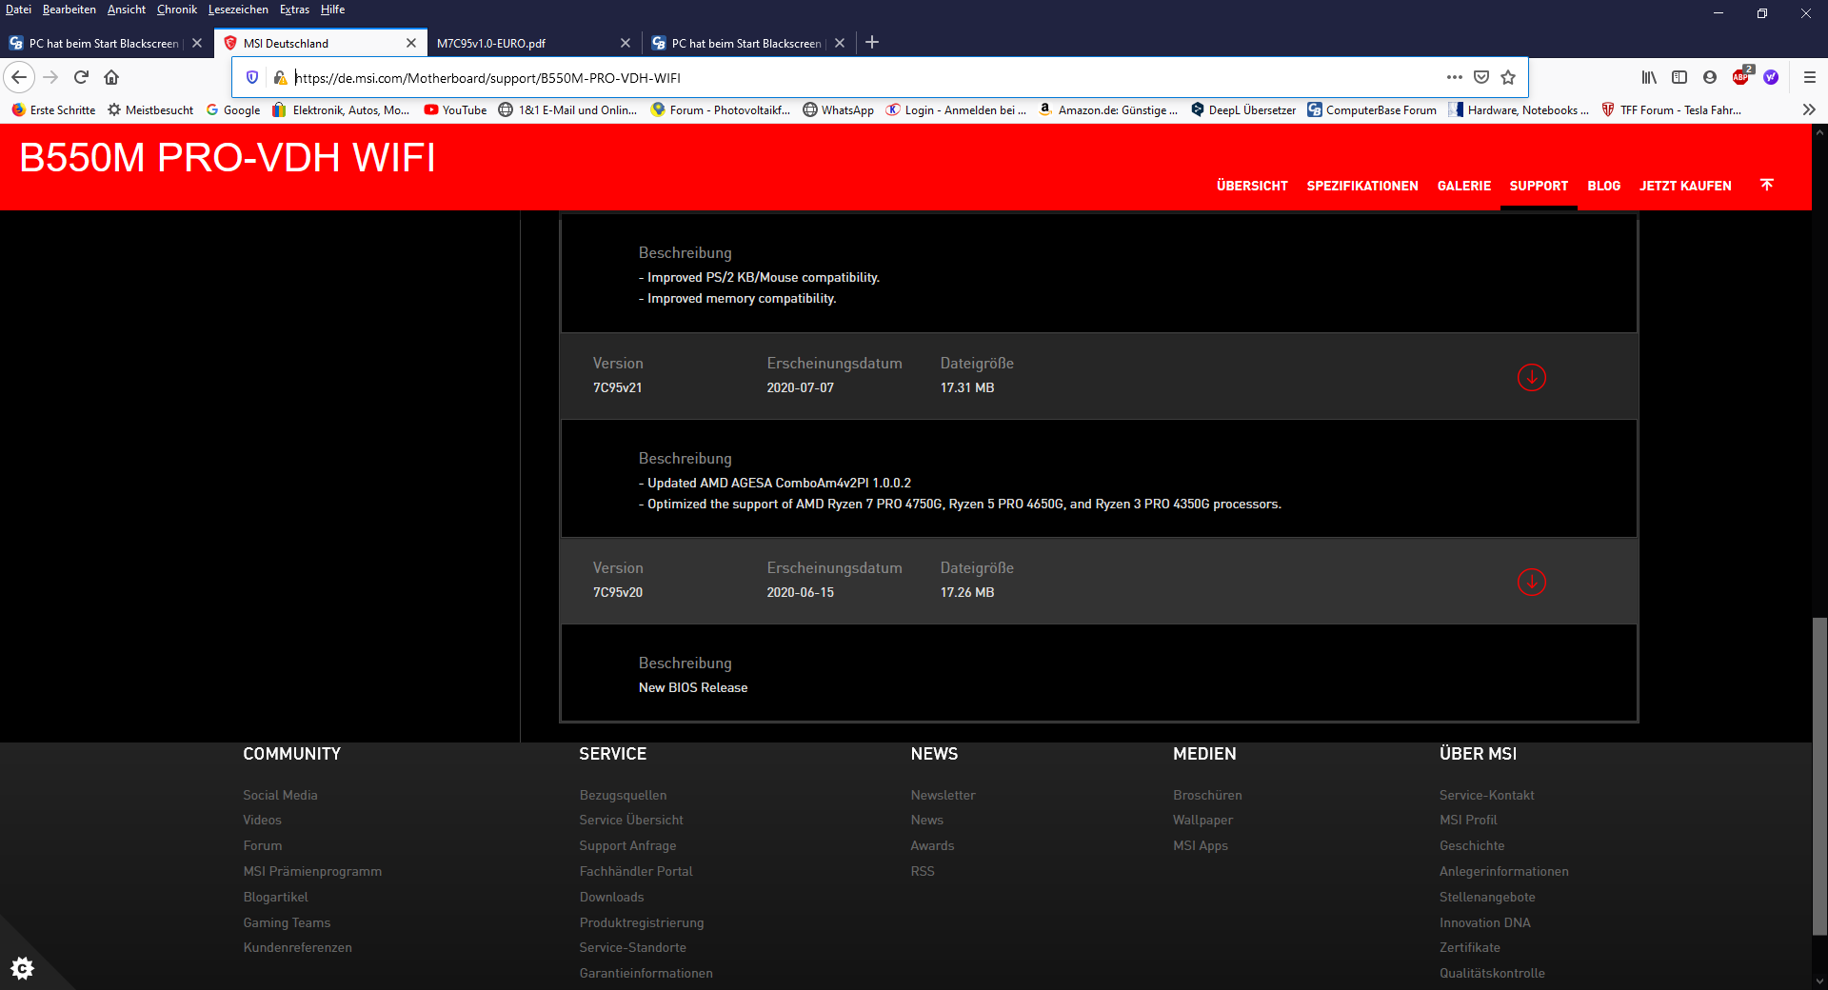Open Newsletter link under News
The image size is (1828, 990).
pyautogui.click(x=943, y=795)
